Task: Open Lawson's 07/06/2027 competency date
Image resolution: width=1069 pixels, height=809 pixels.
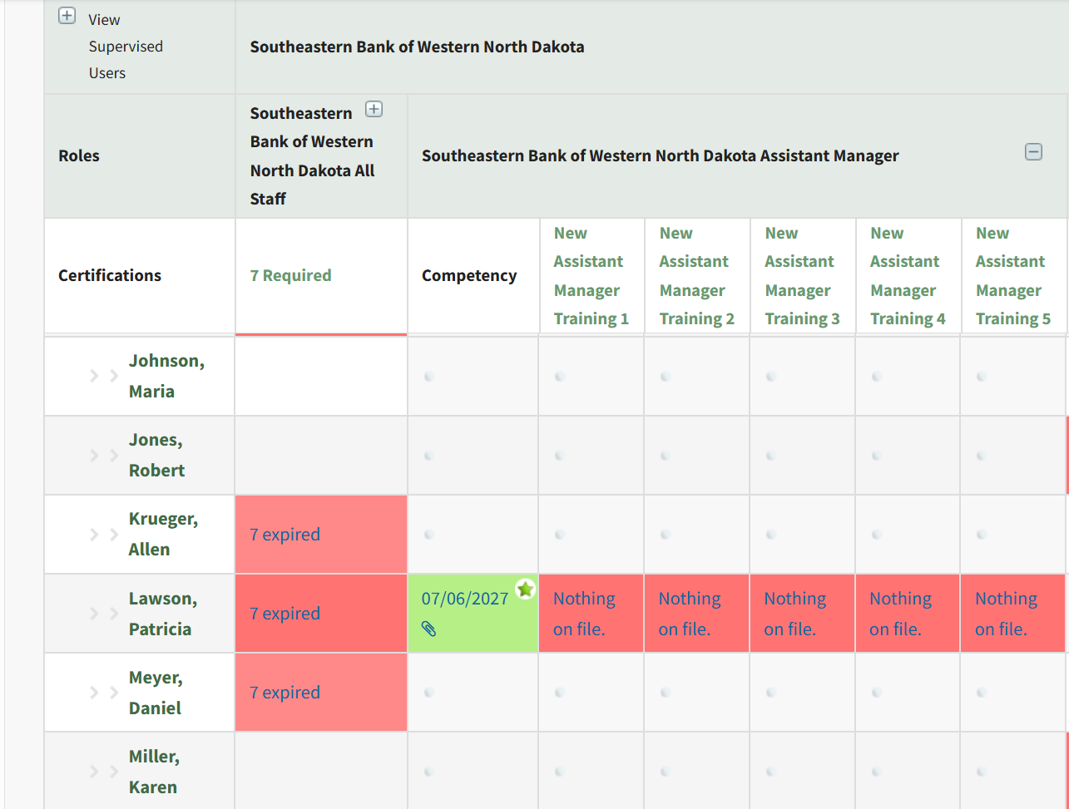Action: [x=464, y=599]
